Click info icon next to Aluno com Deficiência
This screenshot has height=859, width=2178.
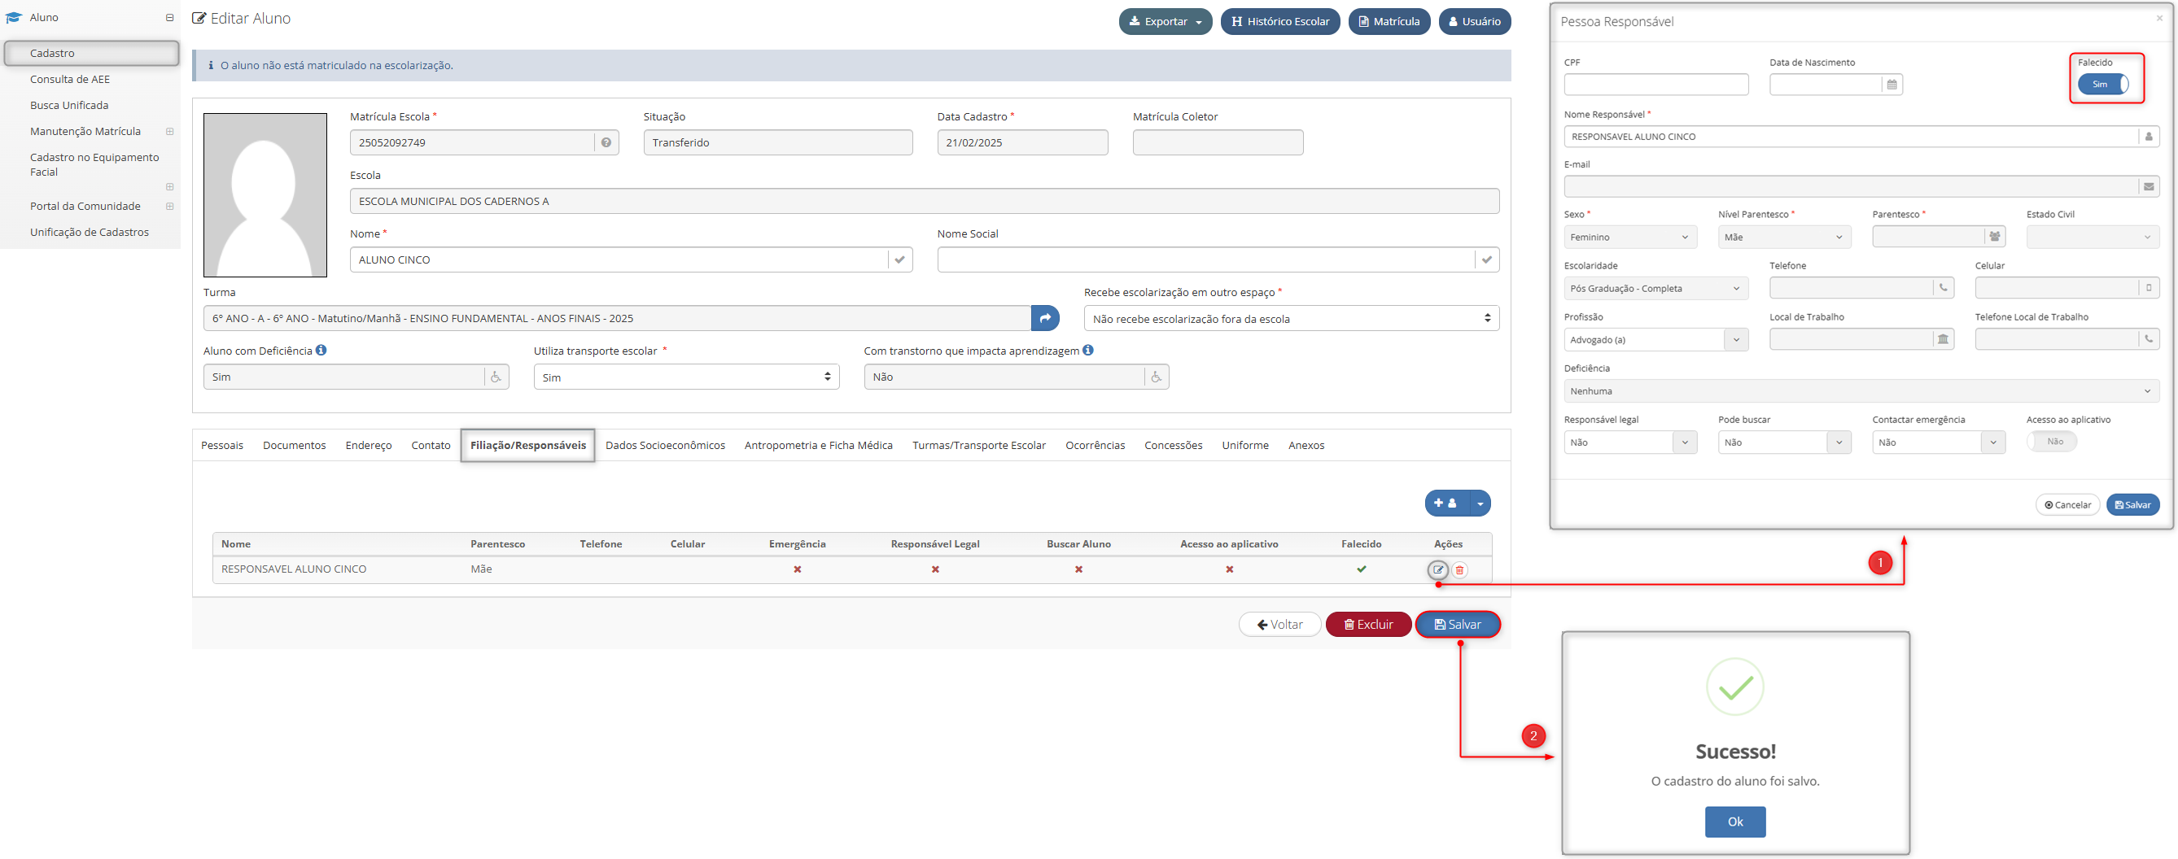(321, 351)
